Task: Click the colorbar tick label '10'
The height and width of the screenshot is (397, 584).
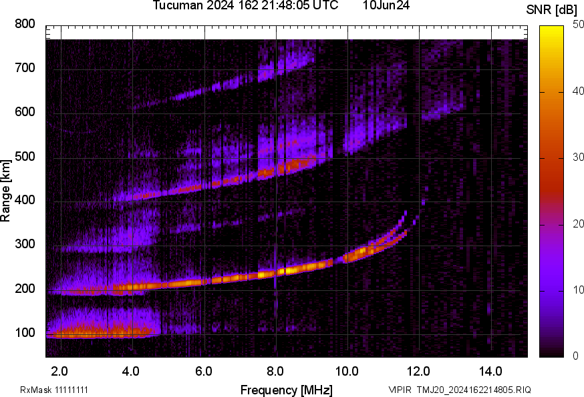Action: 578,290
